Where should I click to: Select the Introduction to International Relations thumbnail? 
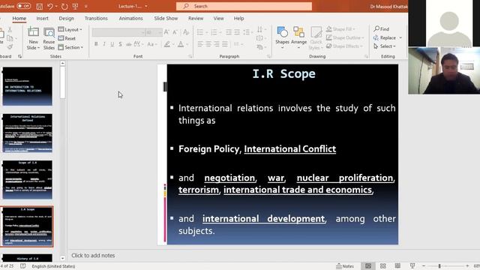[28, 86]
